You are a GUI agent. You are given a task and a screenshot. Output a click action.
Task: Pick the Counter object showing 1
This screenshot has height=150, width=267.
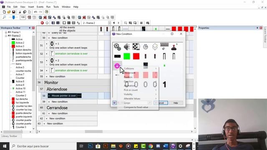(164, 85)
